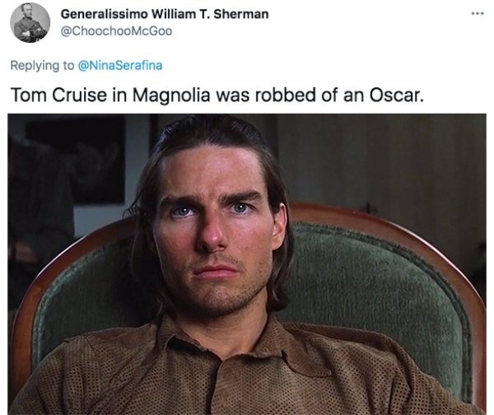
Task: Open the attached movie still image
Action: pos(247,264)
